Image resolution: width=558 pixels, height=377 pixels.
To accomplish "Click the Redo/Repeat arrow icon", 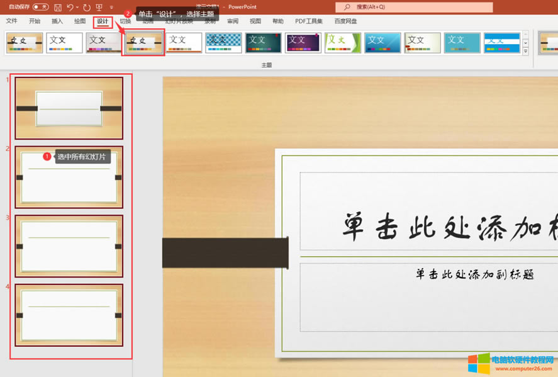I will [87, 8].
